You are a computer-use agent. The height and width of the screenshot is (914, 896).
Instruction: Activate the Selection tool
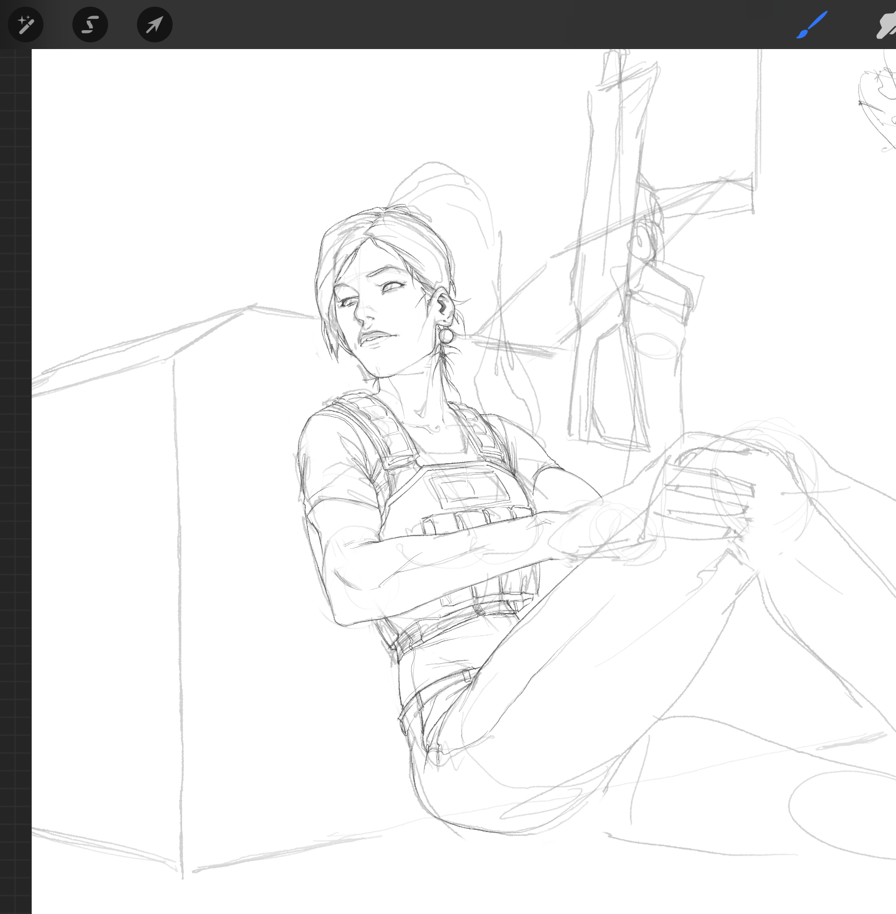coord(90,25)
